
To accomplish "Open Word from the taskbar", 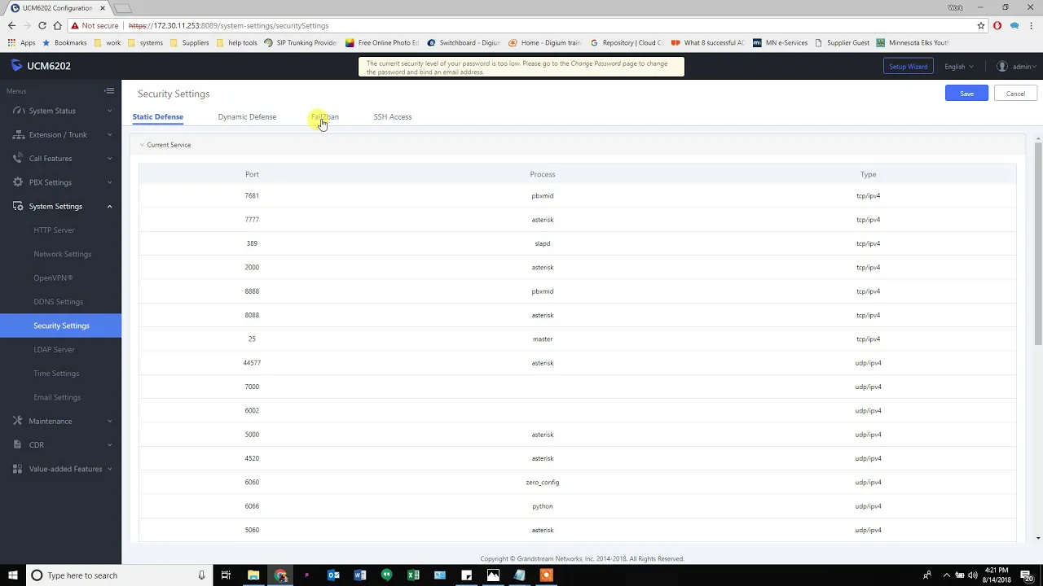I will pyautogui.click(x=360, y=575).
